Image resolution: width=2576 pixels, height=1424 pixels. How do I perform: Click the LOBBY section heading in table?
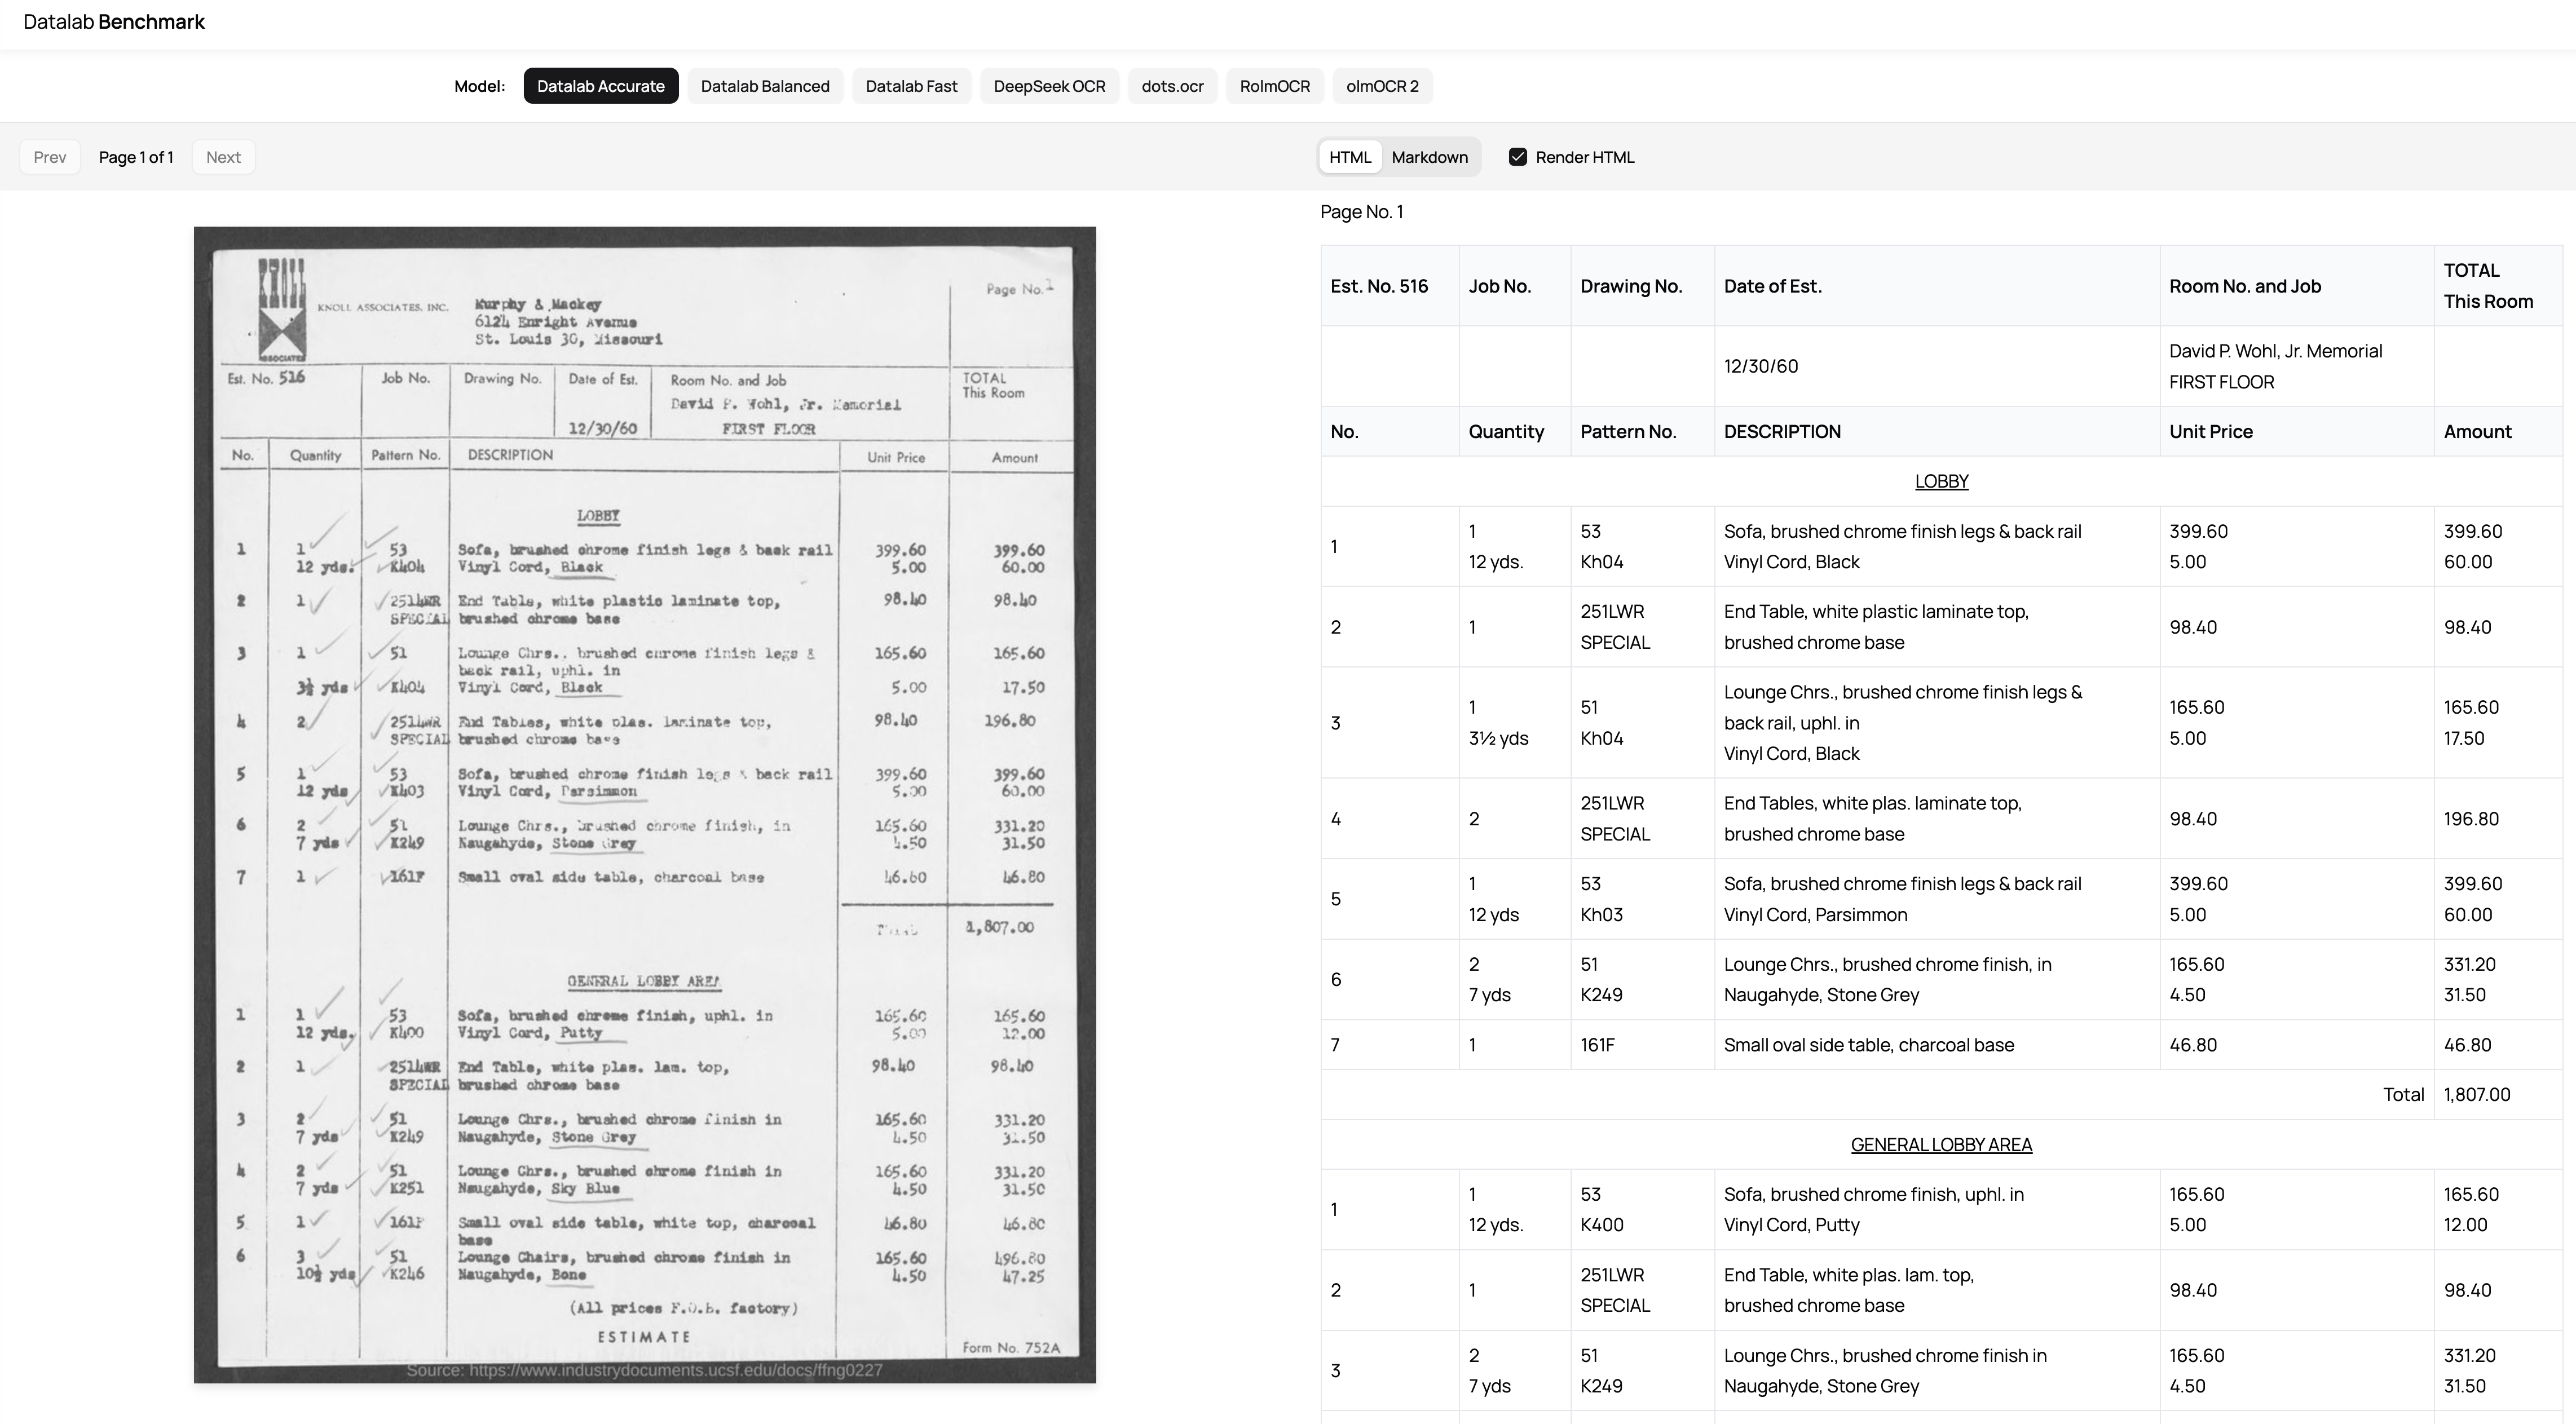pyautogui.click(x=1940, y=481)
